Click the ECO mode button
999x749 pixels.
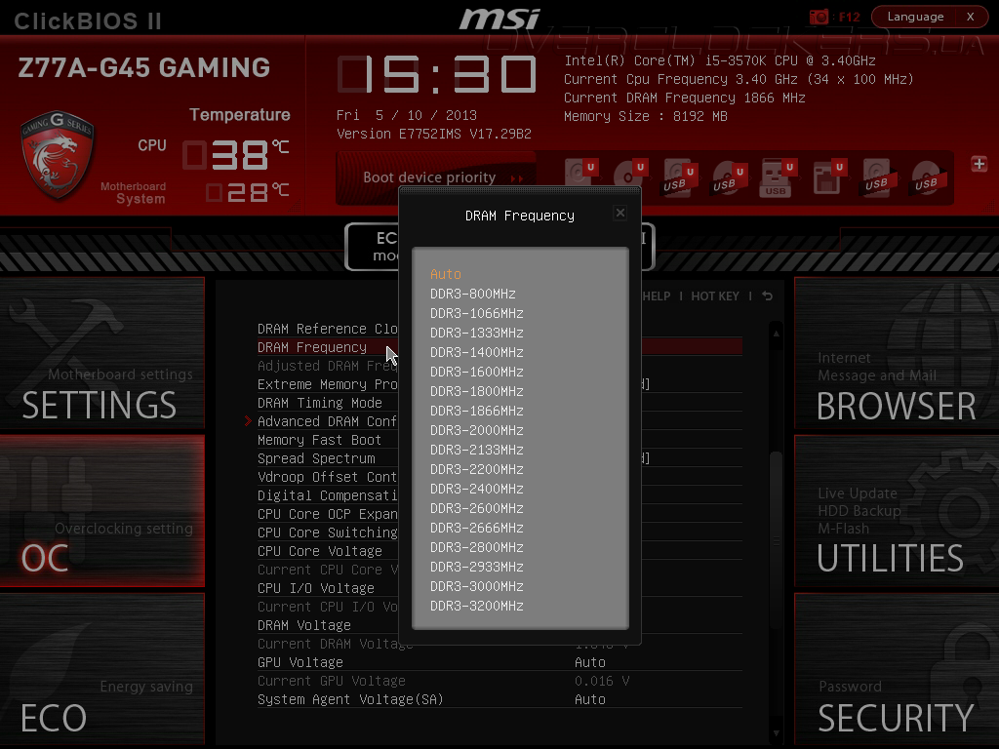tap(372, 247)
